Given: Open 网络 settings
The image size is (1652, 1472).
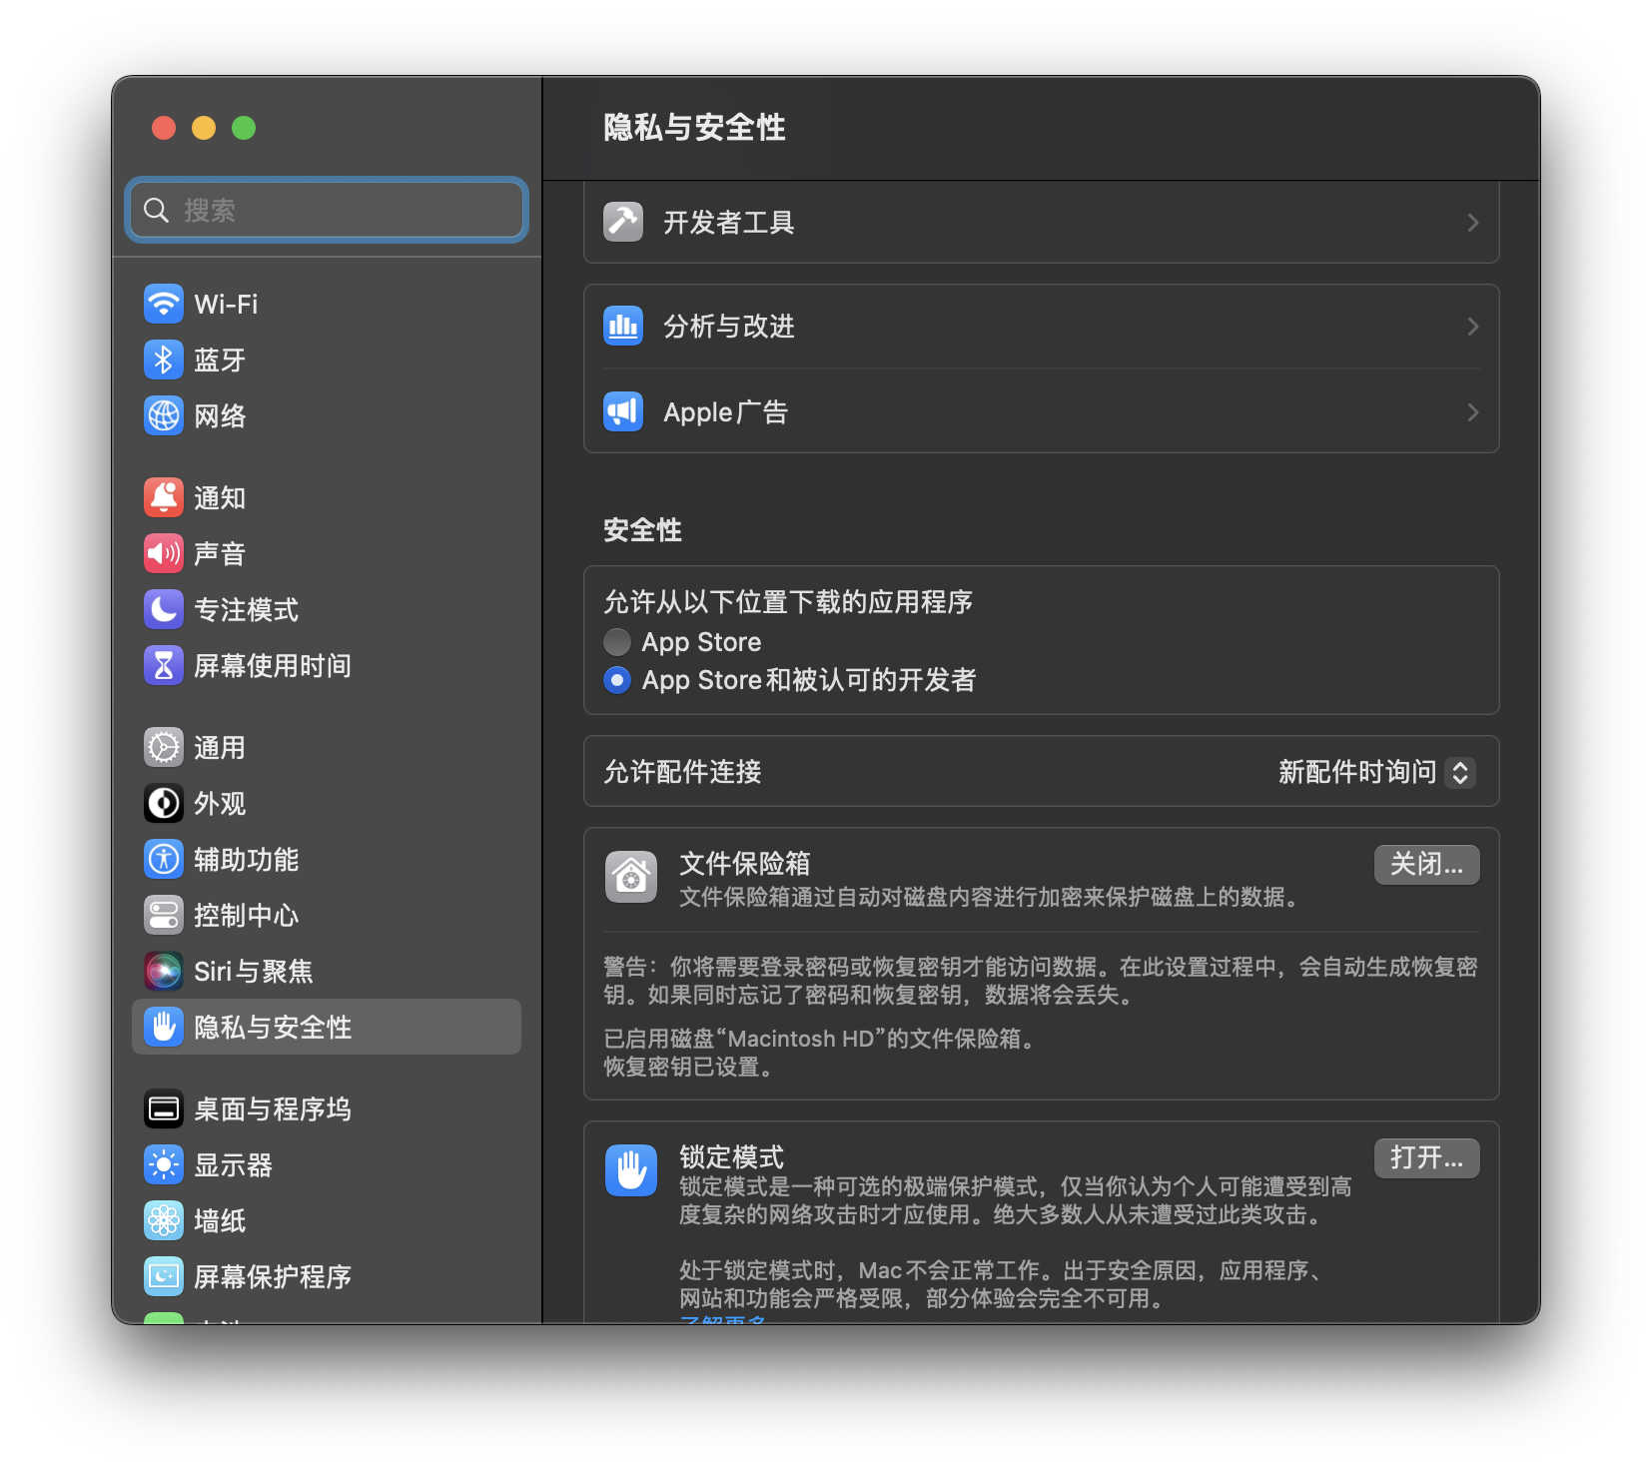Looking at the screenshot, I should 219,415.
